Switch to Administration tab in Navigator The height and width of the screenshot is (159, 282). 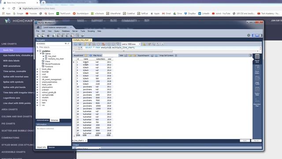[43, 120]
